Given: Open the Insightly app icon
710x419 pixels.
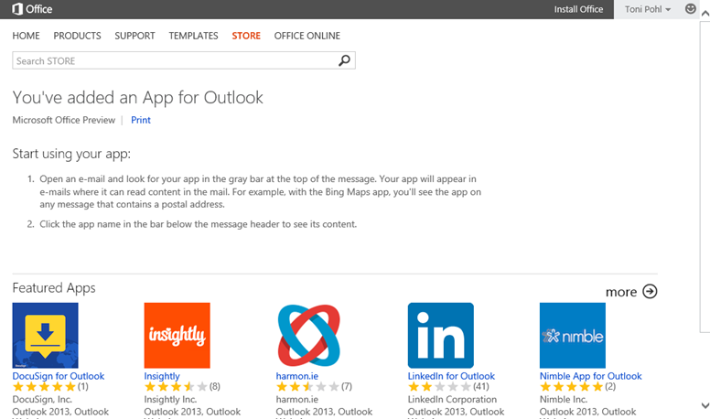Looking at the screenshot, I should 177,336.
